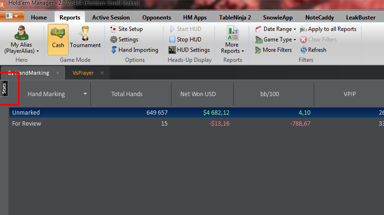Click Apply to all Reports

pos(328,29)
